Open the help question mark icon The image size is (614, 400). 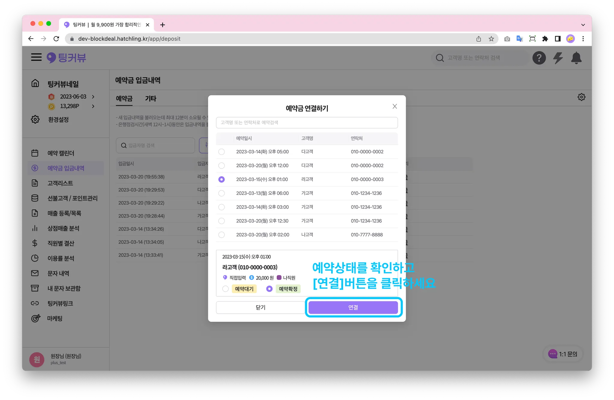[x=539, y=58]
